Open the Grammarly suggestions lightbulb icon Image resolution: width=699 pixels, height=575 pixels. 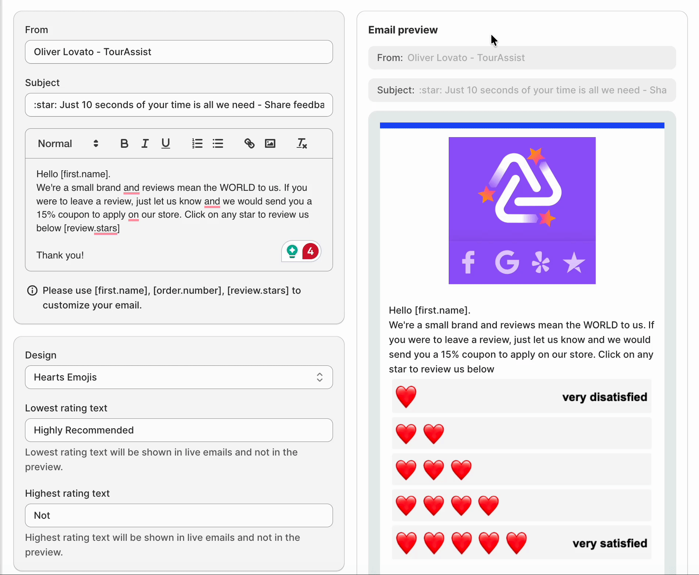[292, 251]
